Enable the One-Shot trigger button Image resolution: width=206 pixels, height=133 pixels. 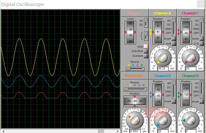(x=146, y=51)
